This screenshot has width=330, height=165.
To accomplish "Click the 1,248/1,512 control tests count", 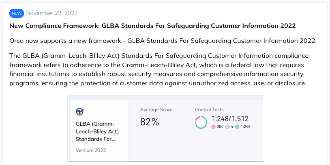I will click(x=230, y=119).
